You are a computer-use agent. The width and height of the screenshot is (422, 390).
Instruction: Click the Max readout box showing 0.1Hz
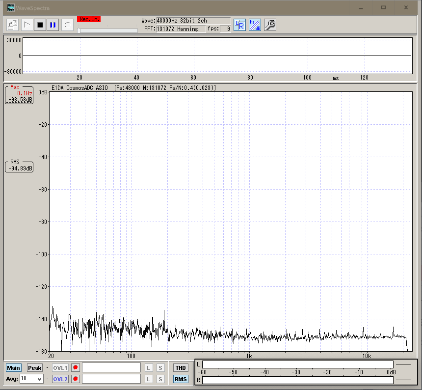(19, 95)
